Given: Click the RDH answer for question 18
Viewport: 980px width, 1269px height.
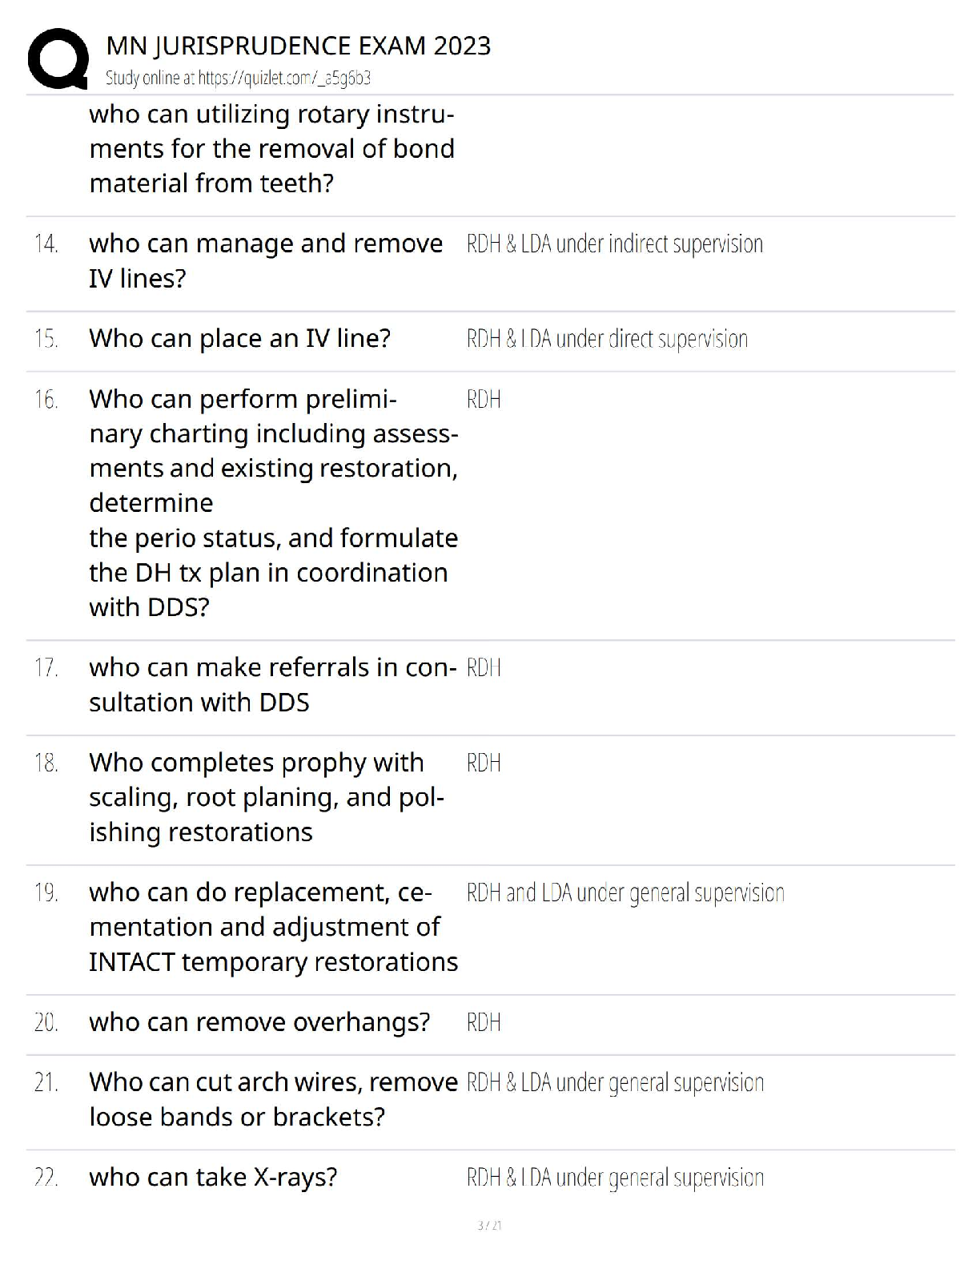Looking at the screenshot, I should pos(484,763).
